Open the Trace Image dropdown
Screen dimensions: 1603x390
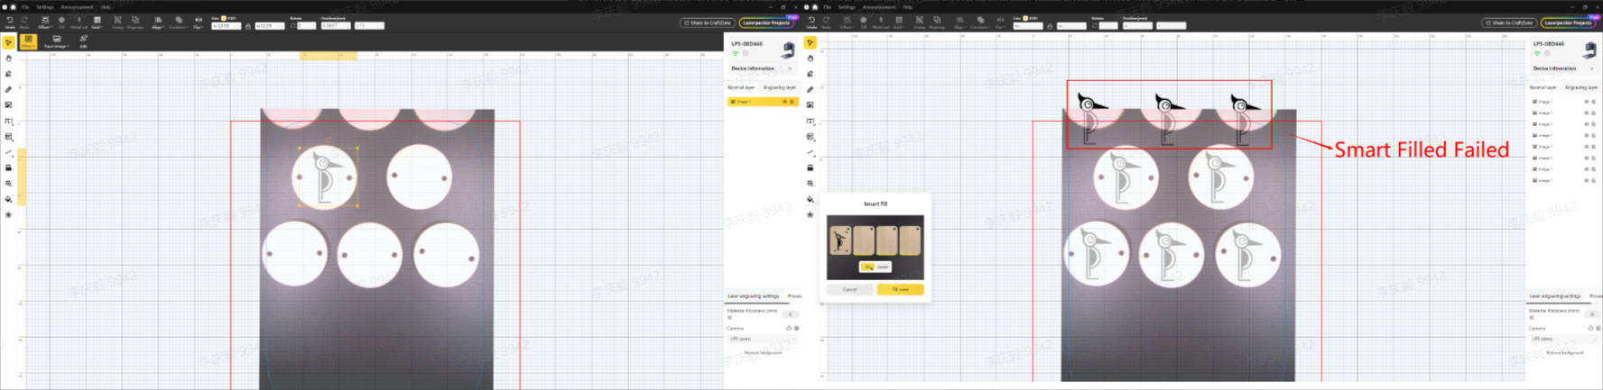click(x=56, y=41)
